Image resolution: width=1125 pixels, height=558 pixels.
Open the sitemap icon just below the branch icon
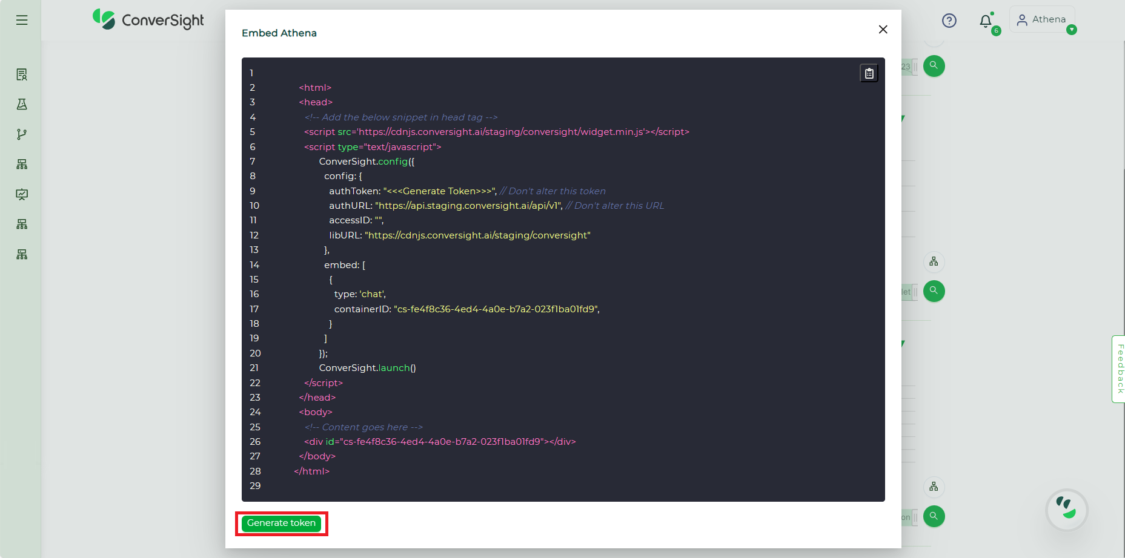(x=22, y=164)
